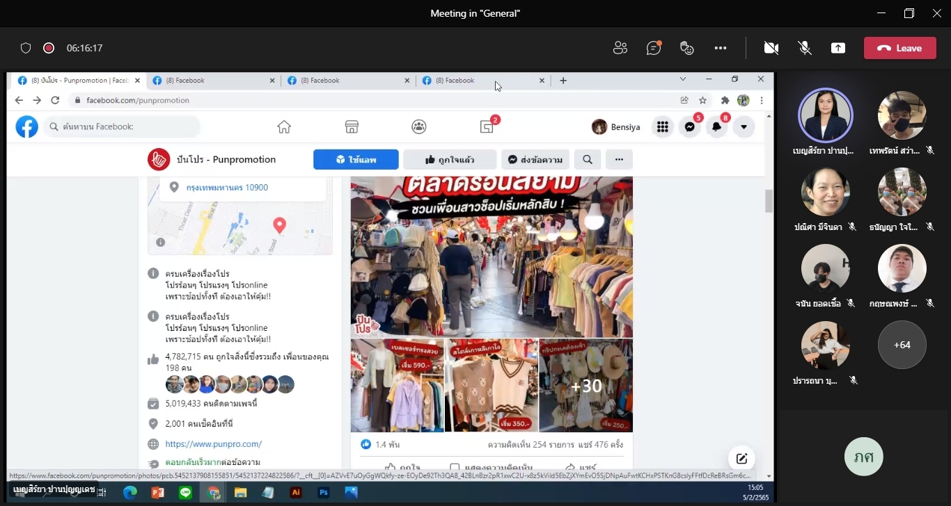Viewport: 951px width, 506px height.
Task: Show the meeting chat conversation
Action: [653, 48]
